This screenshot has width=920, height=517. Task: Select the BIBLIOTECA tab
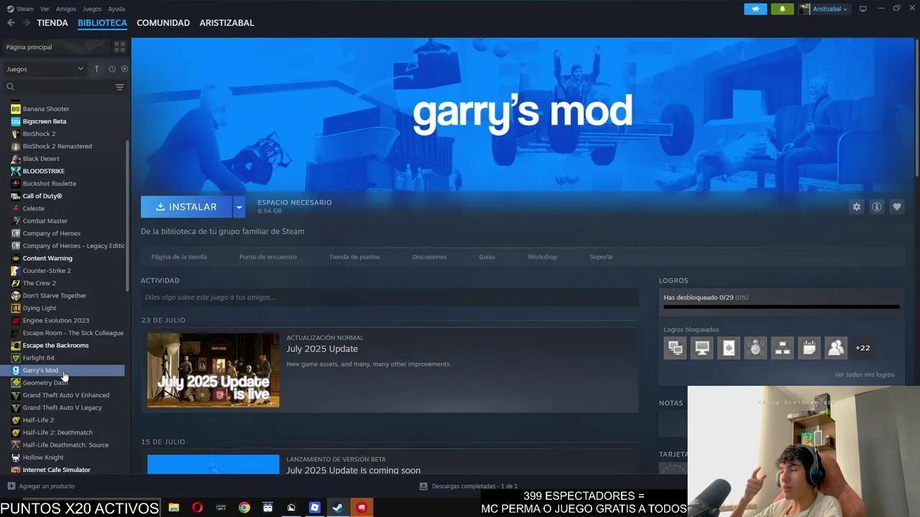click(x=102, y=23)
